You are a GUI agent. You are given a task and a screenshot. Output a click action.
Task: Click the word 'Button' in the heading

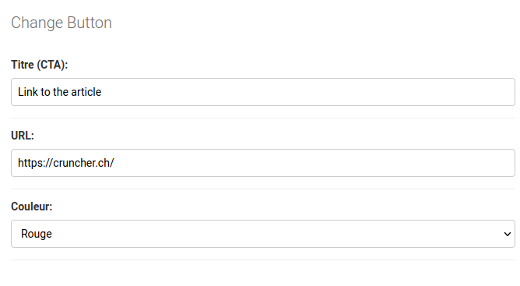(x=90, y=23)
